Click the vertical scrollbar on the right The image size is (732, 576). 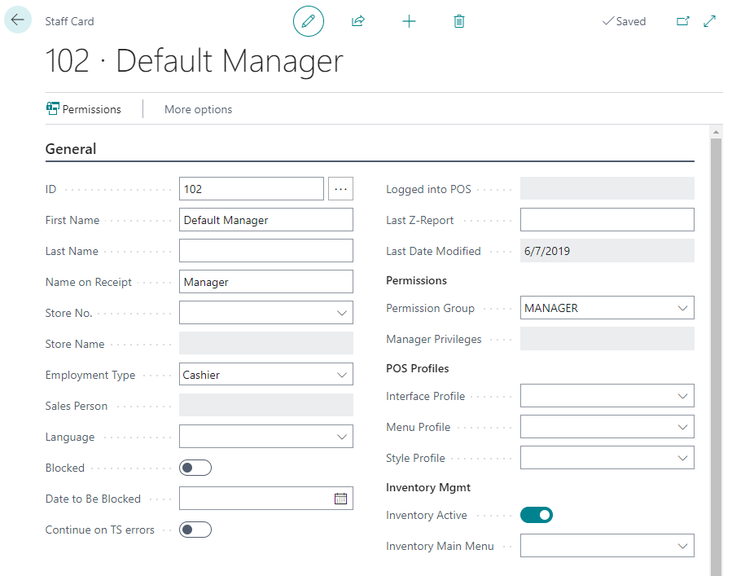(x=716, y=326)
